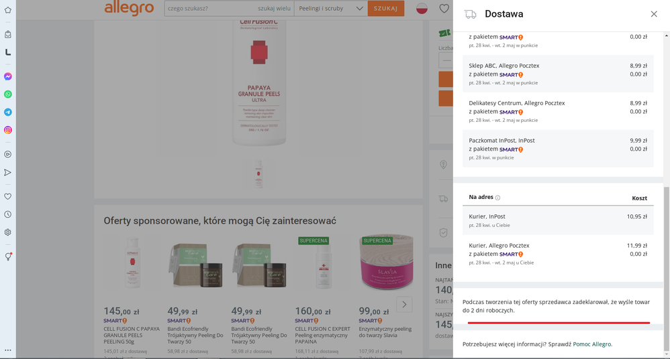Viewport: 670px width, 359px height.
Task: Expand the Peelingi i scruby category dropdown
Action: [x=330, y=9]
